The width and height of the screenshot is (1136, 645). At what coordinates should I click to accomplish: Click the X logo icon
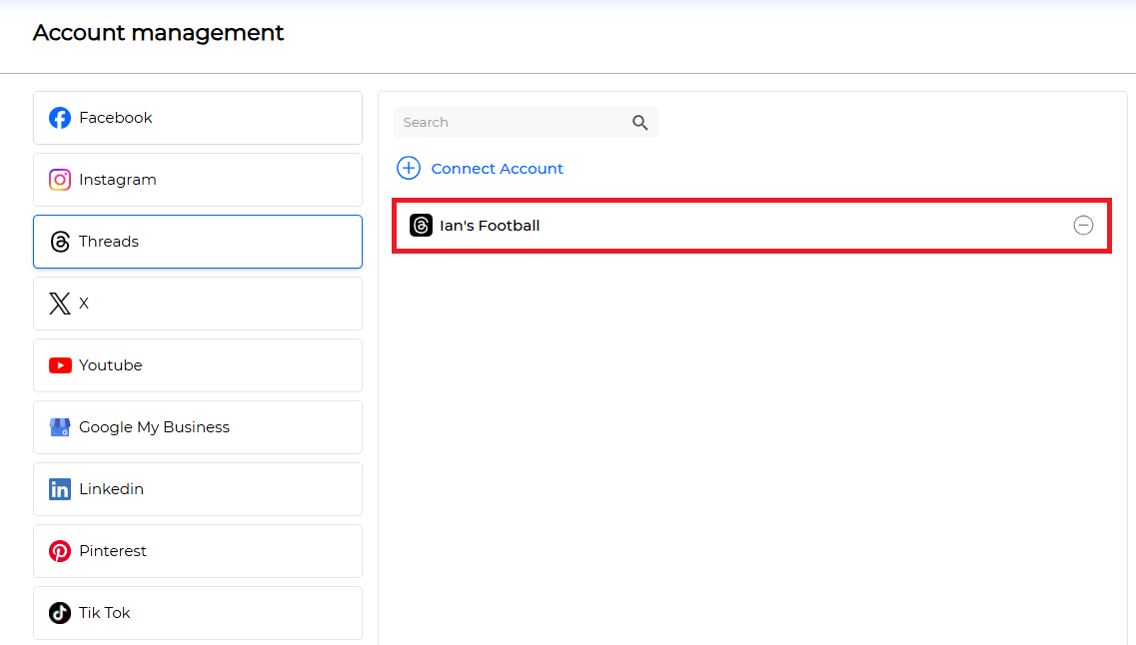tap(59, 304)
